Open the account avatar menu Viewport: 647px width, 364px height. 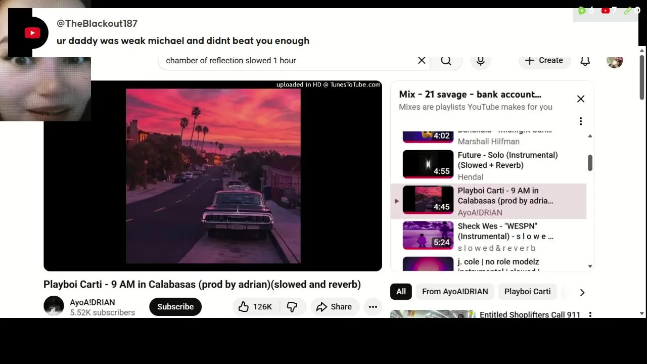pyautogui.click(x=615, y=61)
